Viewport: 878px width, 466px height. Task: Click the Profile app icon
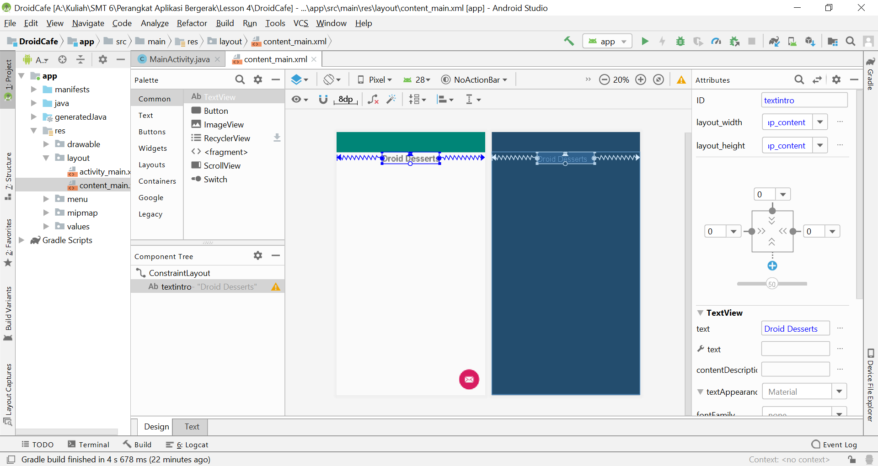[716, 41]
